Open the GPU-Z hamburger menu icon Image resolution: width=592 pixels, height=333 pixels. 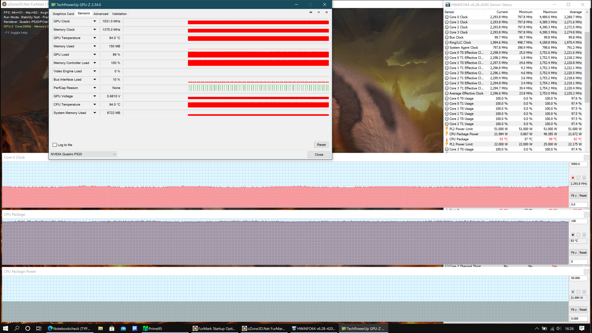click(x=327, y=12)
